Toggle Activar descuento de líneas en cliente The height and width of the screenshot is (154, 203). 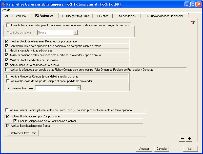point(7,65)
